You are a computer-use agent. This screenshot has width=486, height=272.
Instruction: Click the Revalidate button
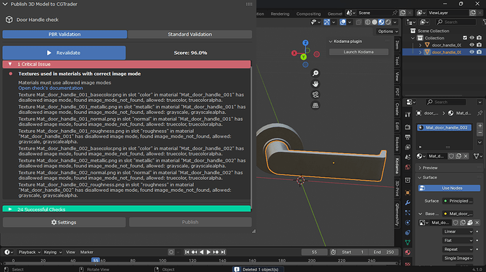click(64, 53)
